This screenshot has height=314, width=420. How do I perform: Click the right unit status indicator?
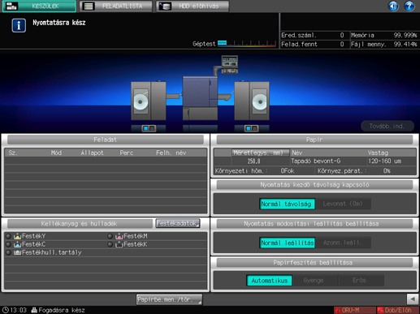pos(251,128)
